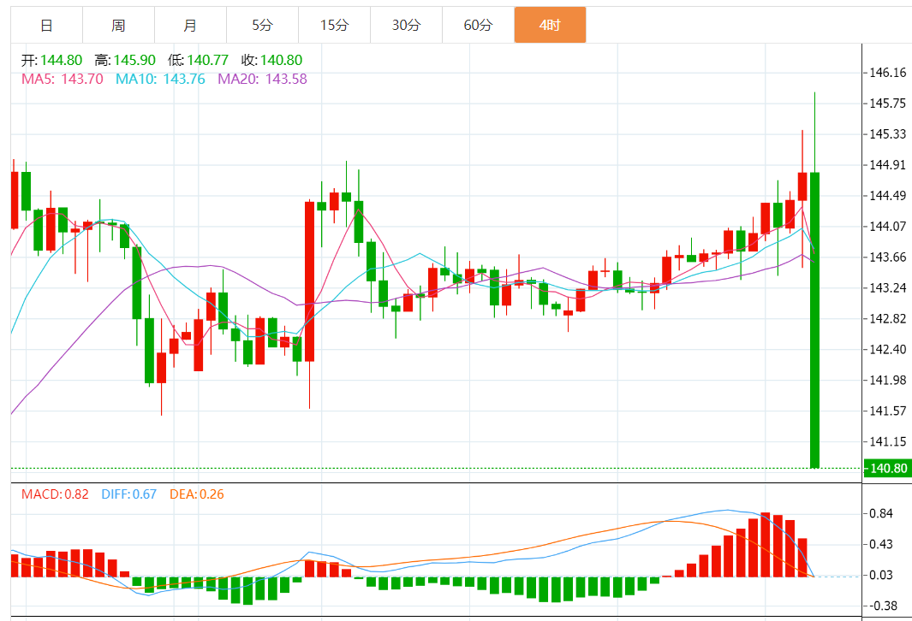The width and height of the screenshot is (912, 621).
Task: Click the 143.66 price axis label
Action: point(887,257)
